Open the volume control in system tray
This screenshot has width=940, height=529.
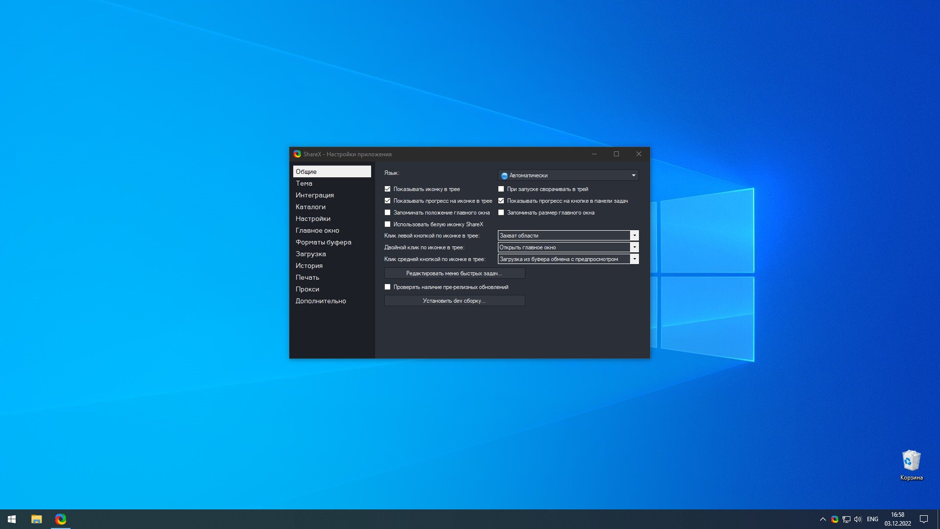[858, 519]
